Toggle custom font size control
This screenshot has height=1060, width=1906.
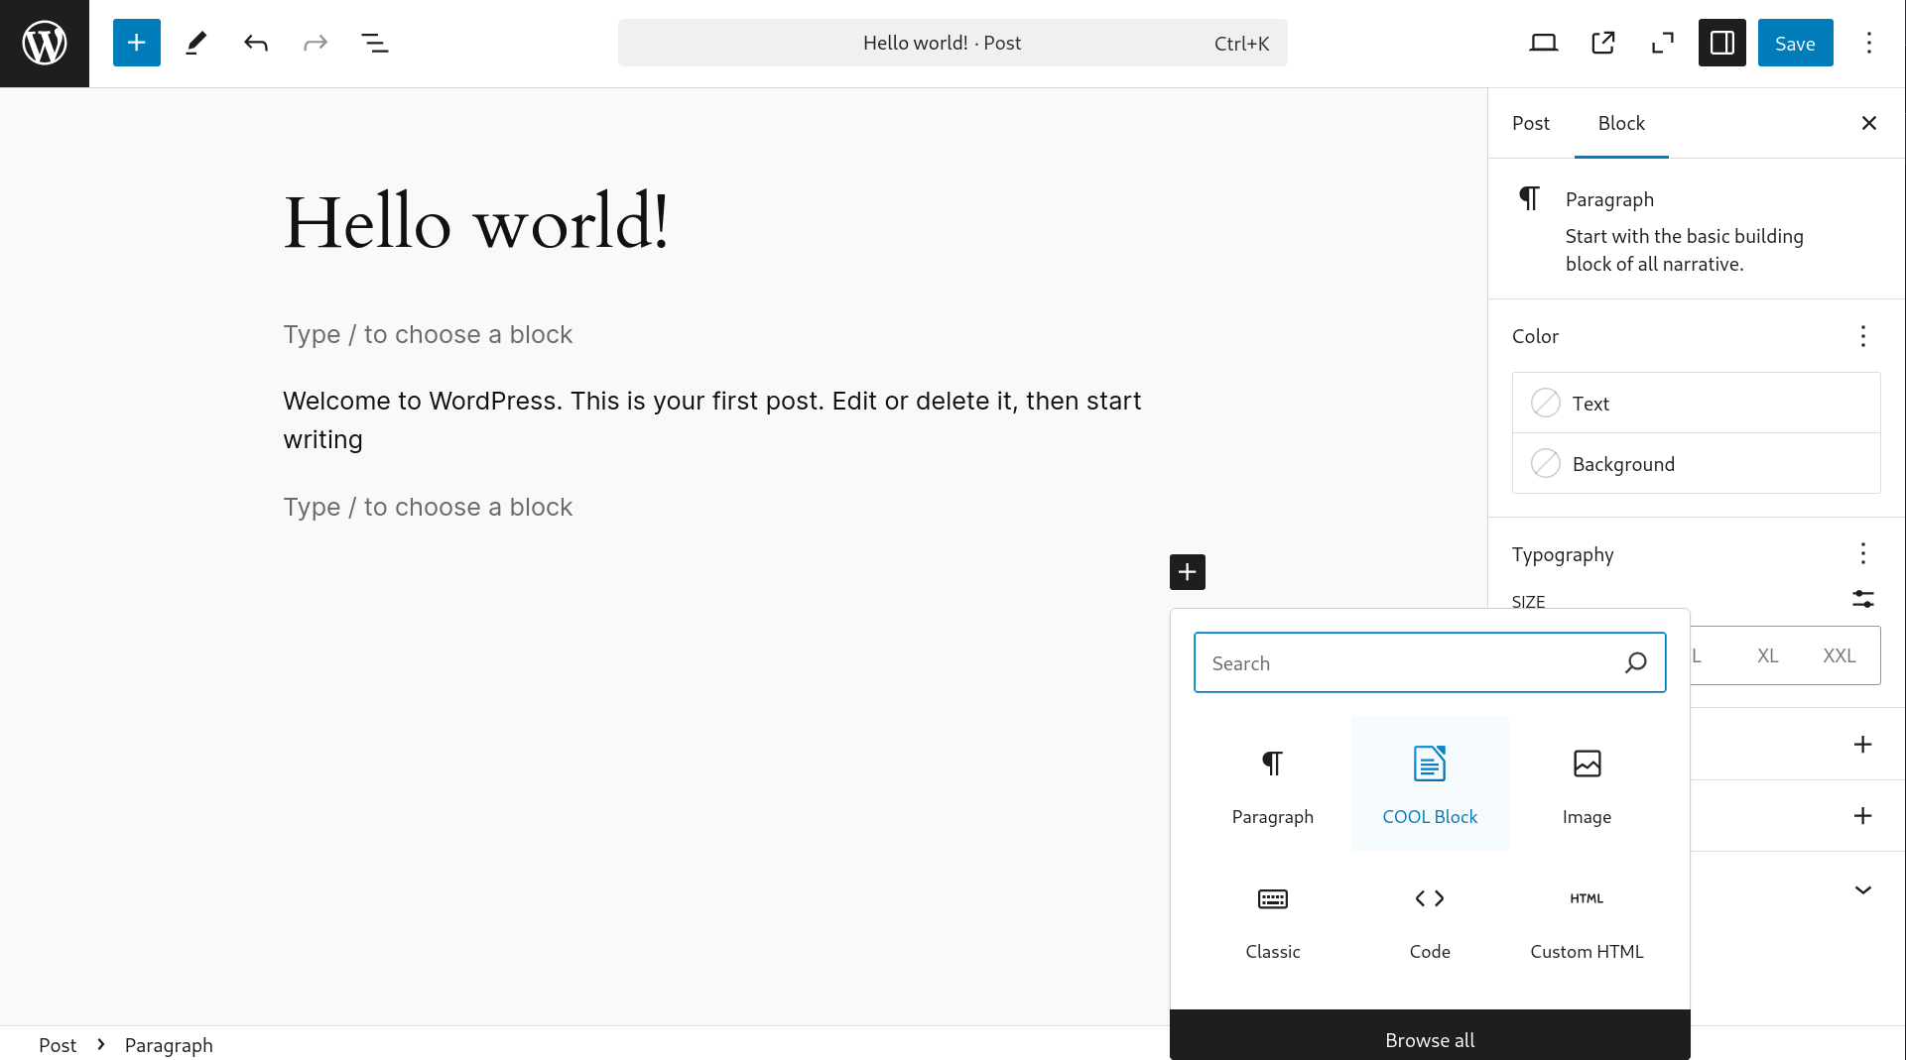[1863, 599]
